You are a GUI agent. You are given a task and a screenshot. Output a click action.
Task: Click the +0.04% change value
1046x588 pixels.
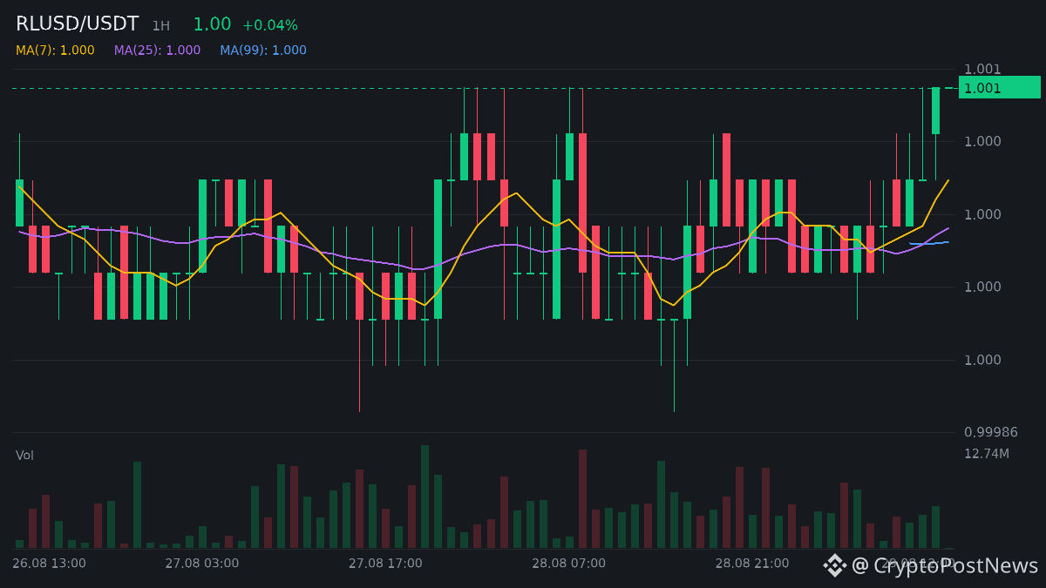click(x=269, y=25)
